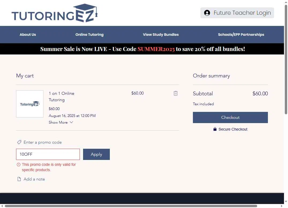Viewport: 288px width, 208px height.
Task: Click the My cart heading
Action: tap(25, 76)
